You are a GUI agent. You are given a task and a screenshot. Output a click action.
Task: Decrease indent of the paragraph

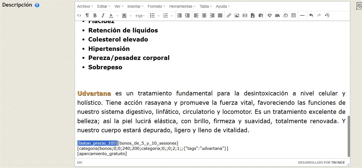coord(179,16)
